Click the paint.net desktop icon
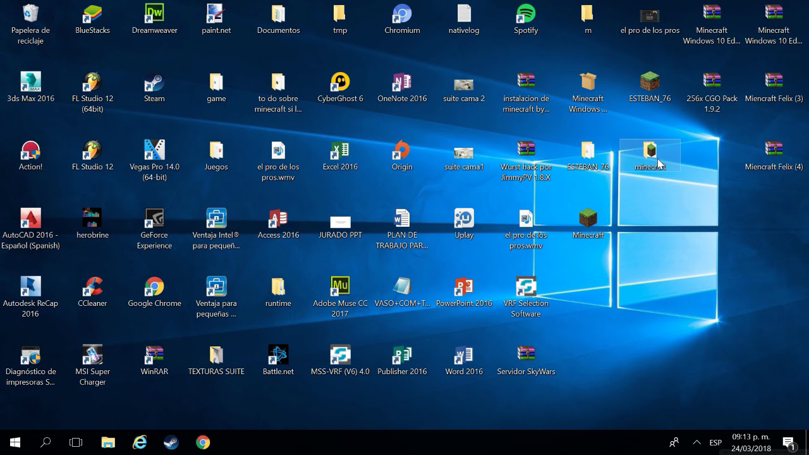 click(x=216, y=19)
